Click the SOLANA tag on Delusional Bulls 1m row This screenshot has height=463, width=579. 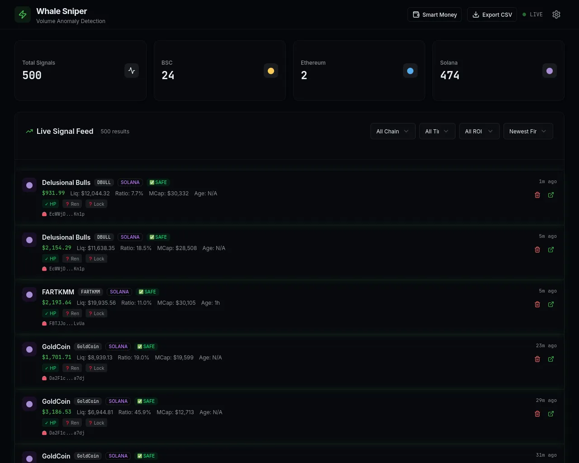[x=130, y=182]
